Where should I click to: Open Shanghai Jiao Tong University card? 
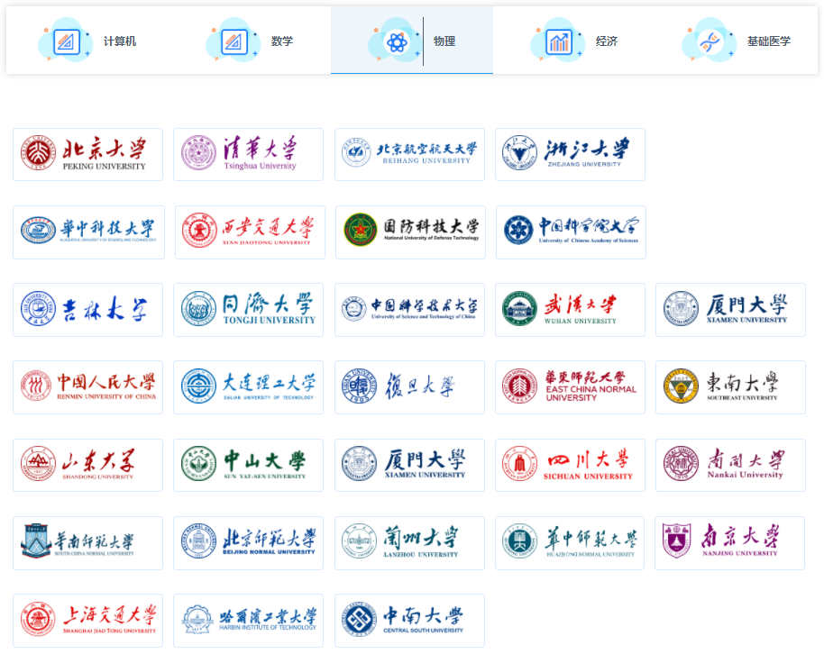[87, 621]
